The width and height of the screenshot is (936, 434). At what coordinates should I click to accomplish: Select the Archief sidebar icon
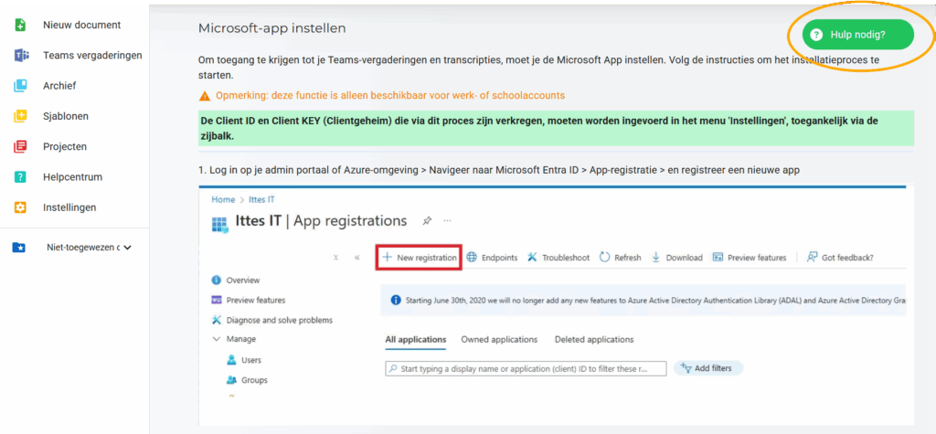coord(20,86)
